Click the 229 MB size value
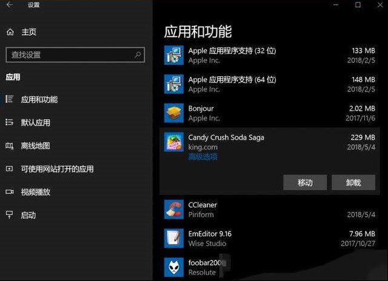 (363, 137)
